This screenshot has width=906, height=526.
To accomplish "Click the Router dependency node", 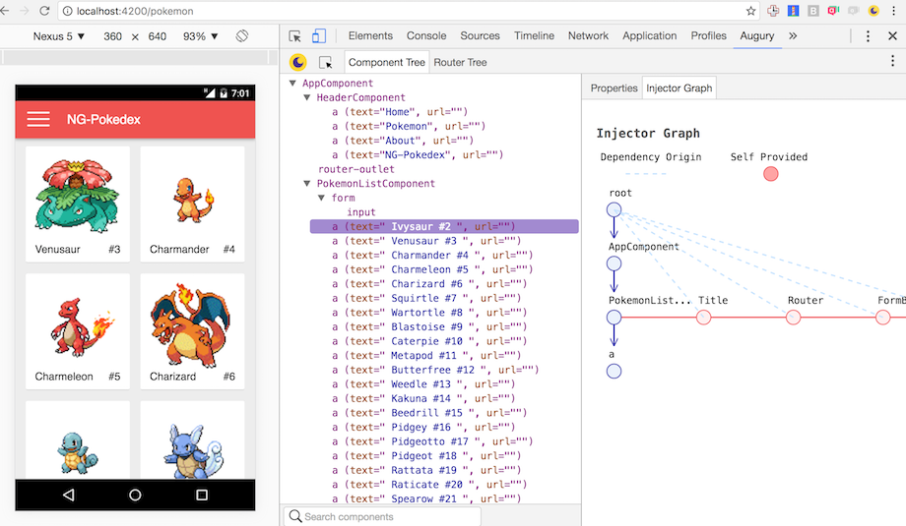I will 794,318.
